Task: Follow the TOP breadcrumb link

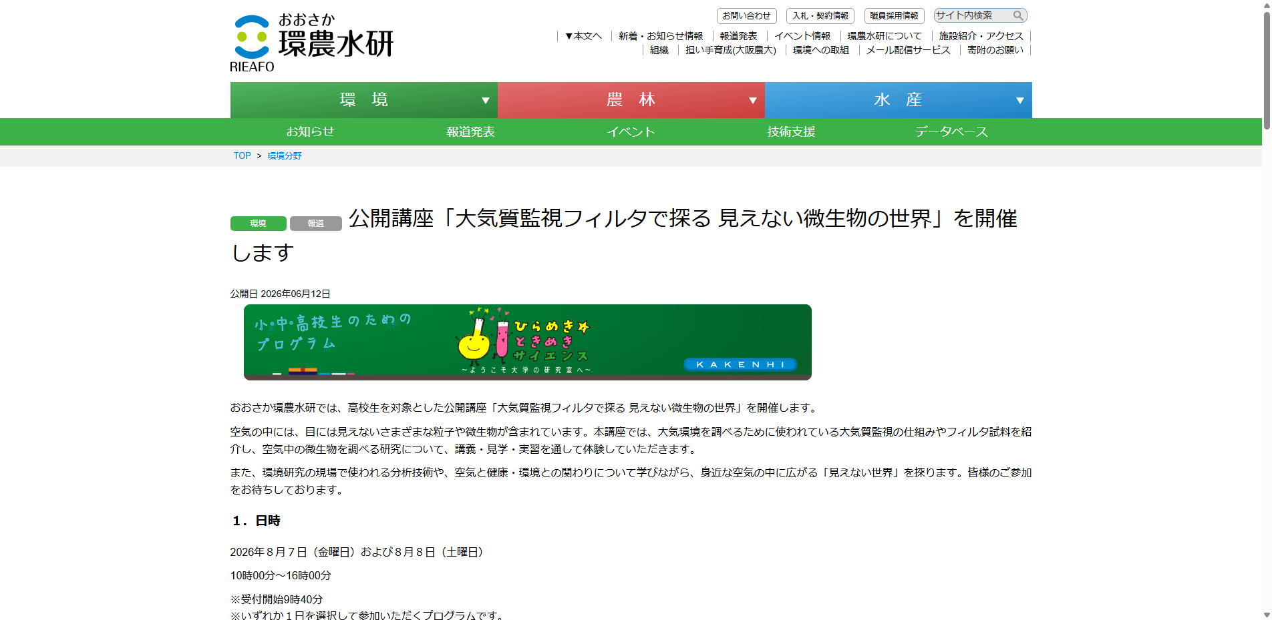Action: (x=242, y=156)
